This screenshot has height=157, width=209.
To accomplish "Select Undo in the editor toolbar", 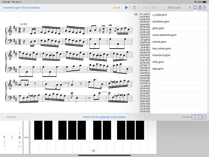I will (145, 7).
